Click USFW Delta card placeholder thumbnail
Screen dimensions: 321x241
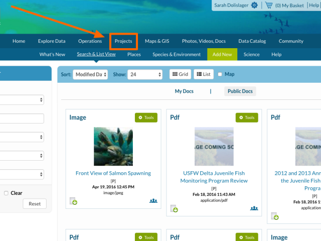coord(214,146)
